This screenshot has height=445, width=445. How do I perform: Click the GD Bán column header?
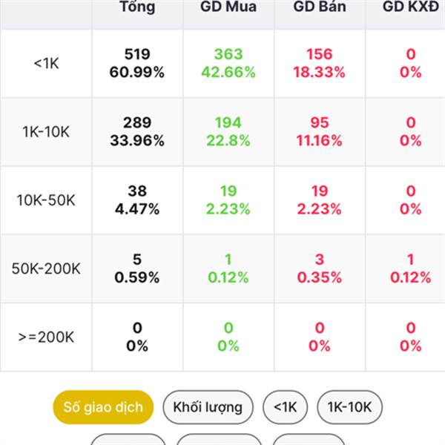[x=320, y=7]
